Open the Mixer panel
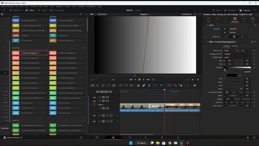The width and height of the screenshot is (259, 146). (217, 10)
